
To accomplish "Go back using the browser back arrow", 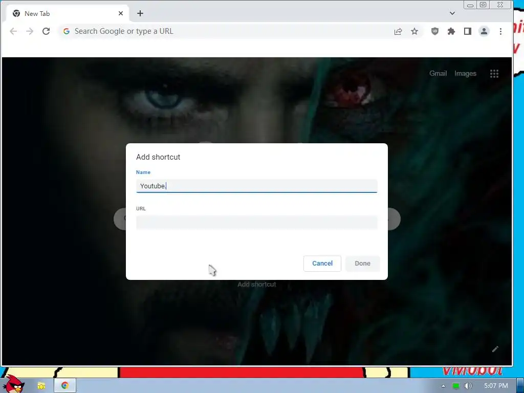I will (x=13, y=31).
